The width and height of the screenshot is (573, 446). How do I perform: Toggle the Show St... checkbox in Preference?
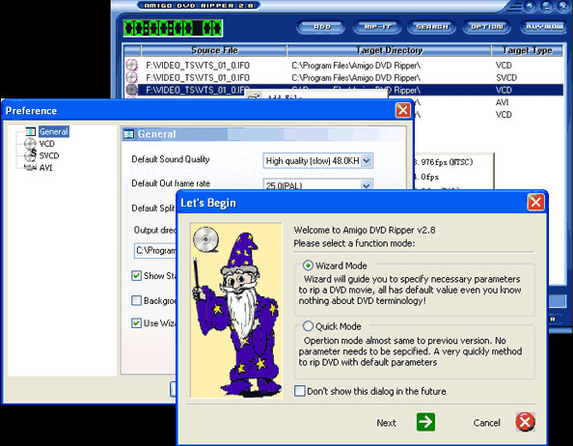coord(136,276)
